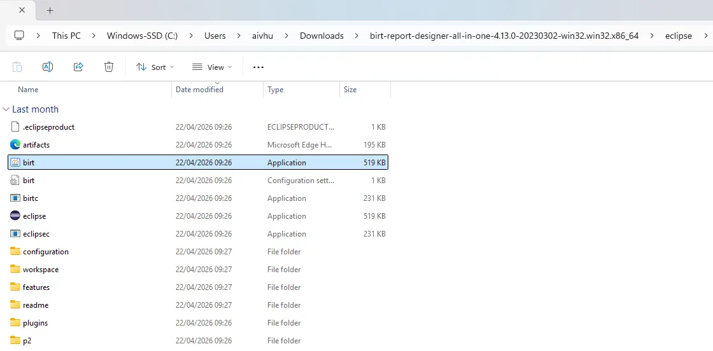Select the eclipse application icon
The height and width of the screenshot is (351, 713).
tap(15, 216)
